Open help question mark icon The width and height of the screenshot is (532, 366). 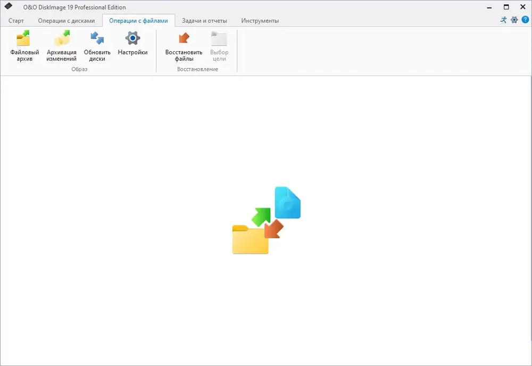525,20
